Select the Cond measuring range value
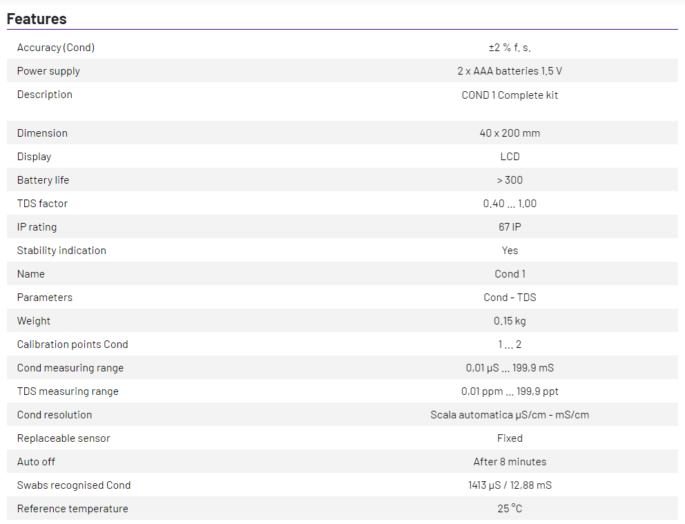This screenshot has height=524, width=685. click(510, 368)
